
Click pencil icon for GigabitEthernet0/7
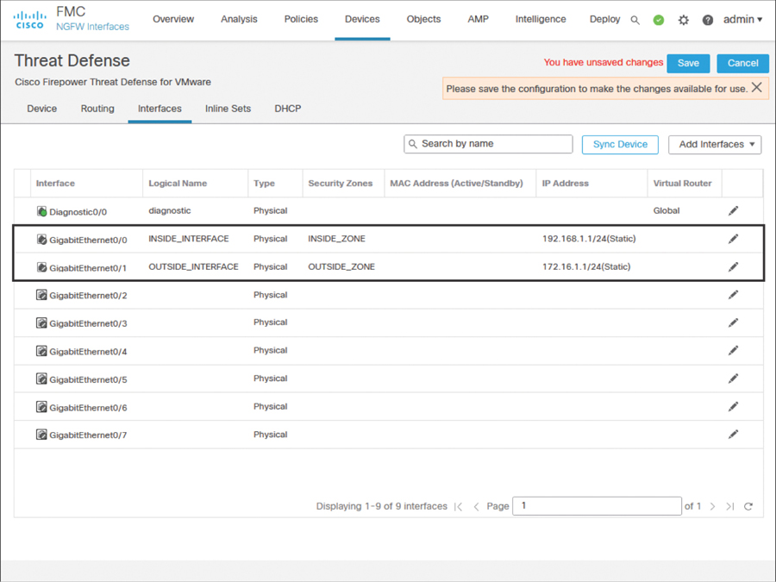pyautogui.click(x=733, y=435)
